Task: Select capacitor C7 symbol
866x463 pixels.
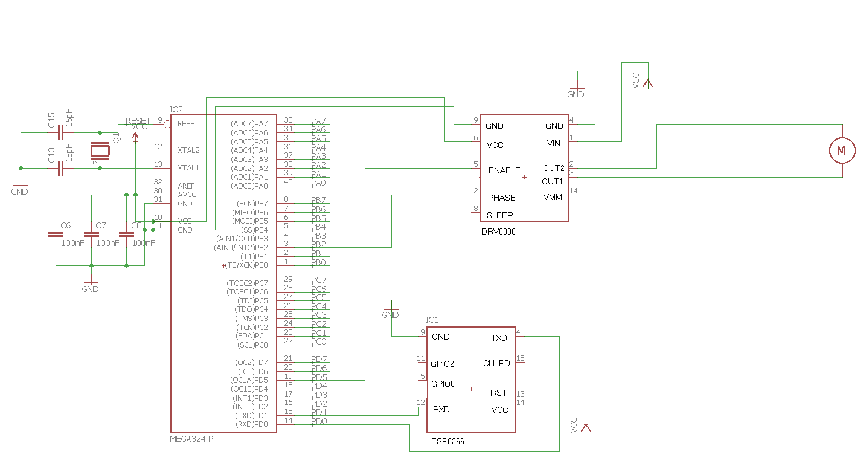Action: (91, 233)
